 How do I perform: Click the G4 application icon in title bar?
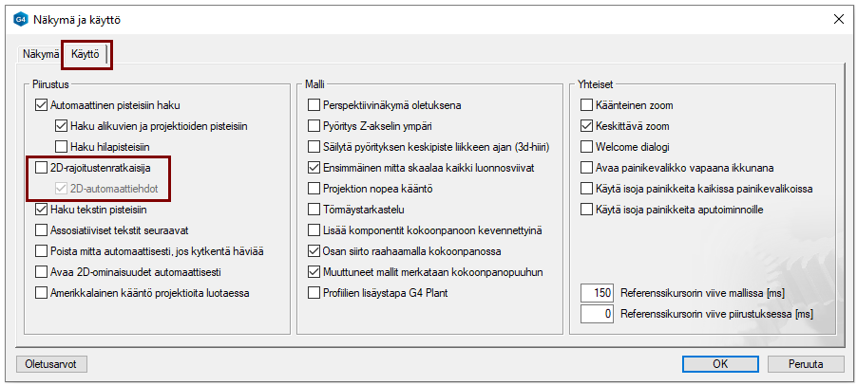pos(20,19)
